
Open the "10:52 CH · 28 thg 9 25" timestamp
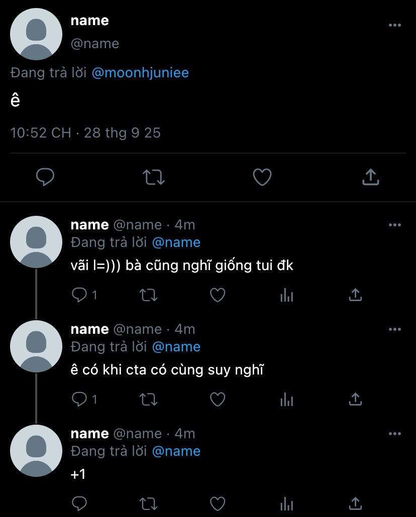point(85,133)
